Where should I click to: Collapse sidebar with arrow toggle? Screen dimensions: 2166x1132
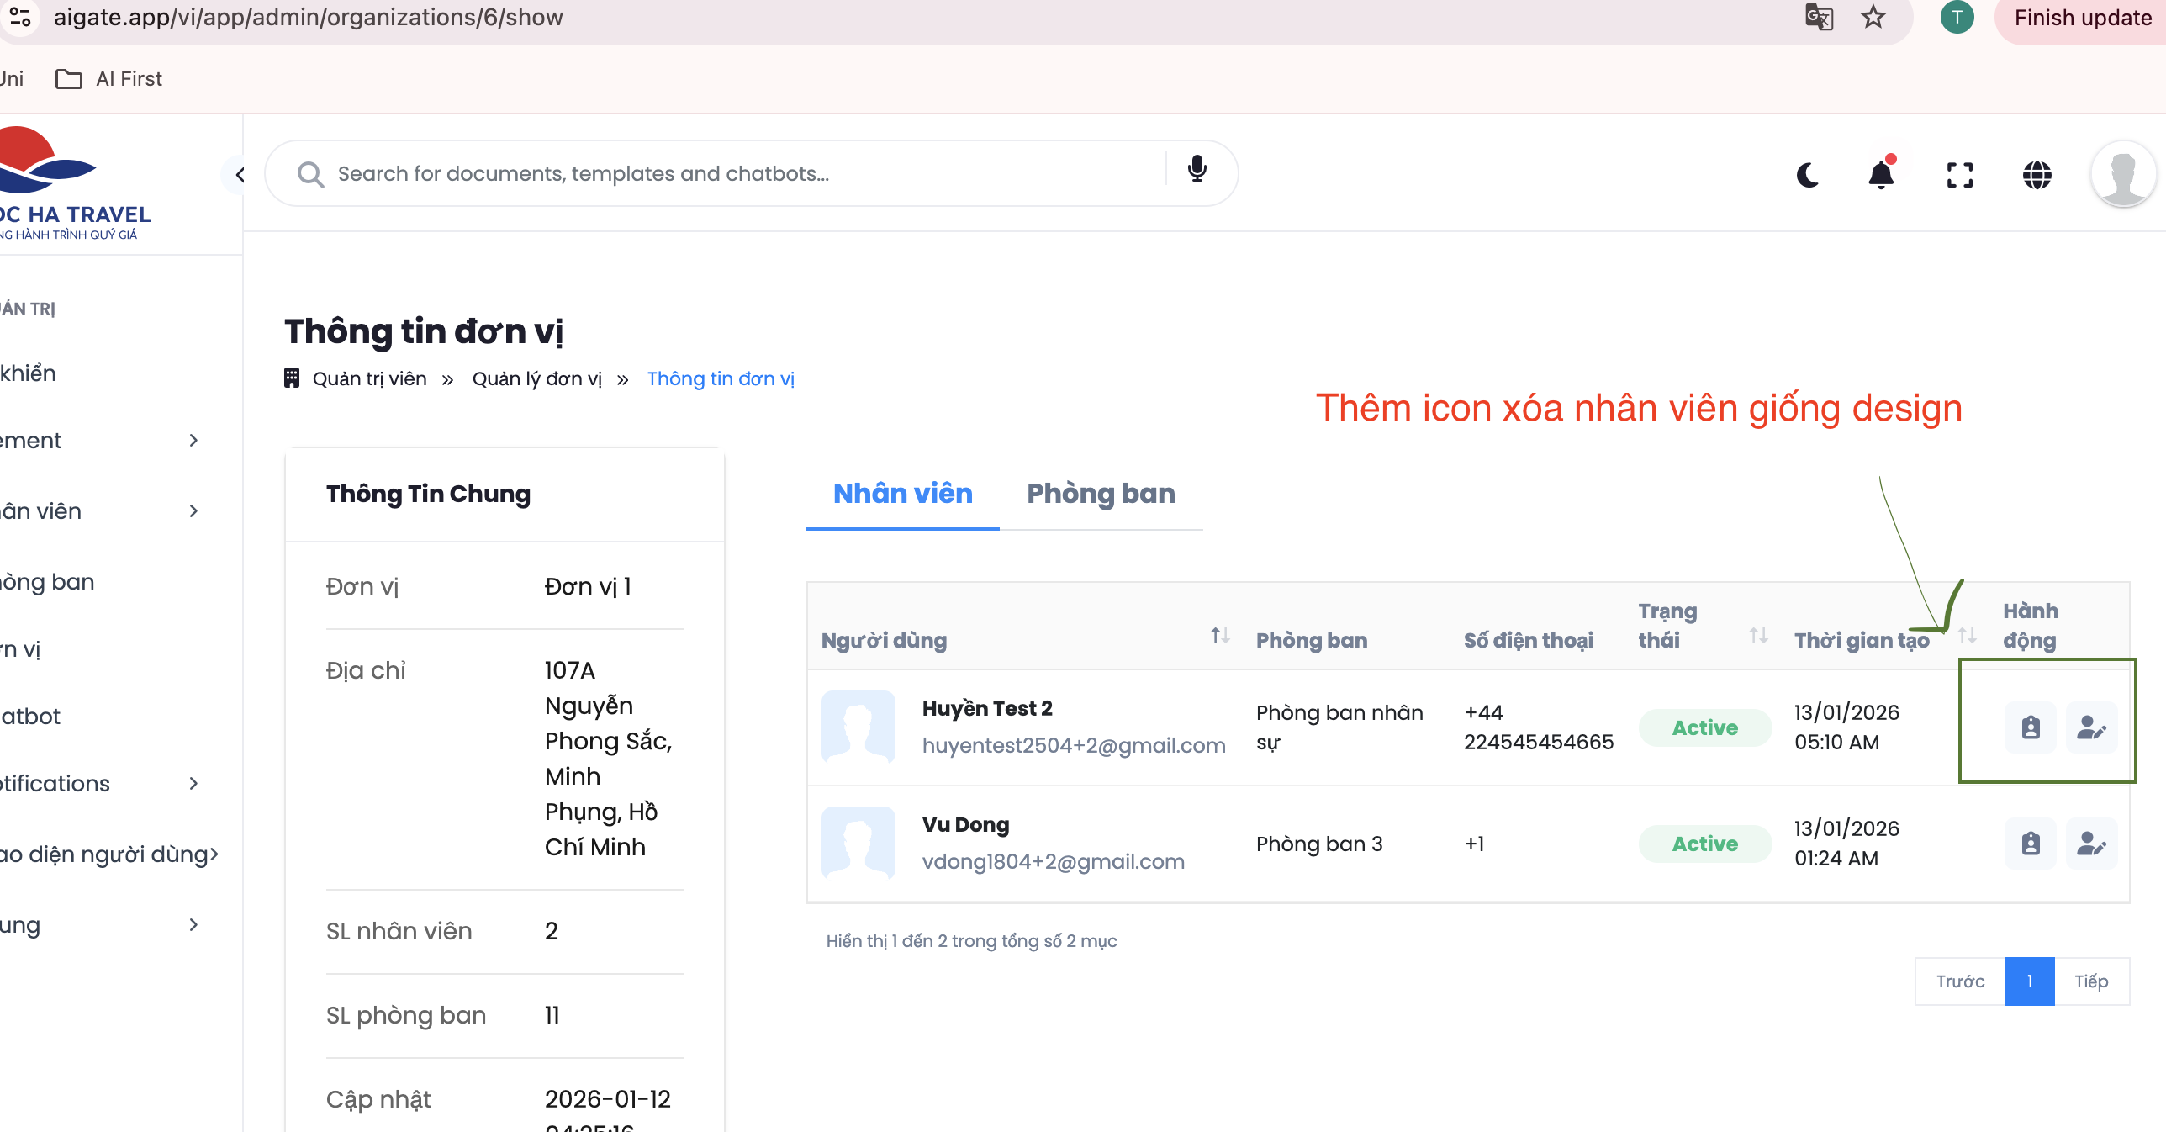[240, 175]
